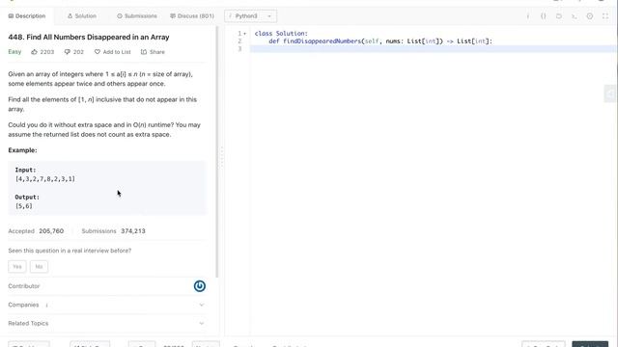Click the 'findDisappearedNumbers' method name in the code
This screenshot has width=618, height=347.
point(322,40)
